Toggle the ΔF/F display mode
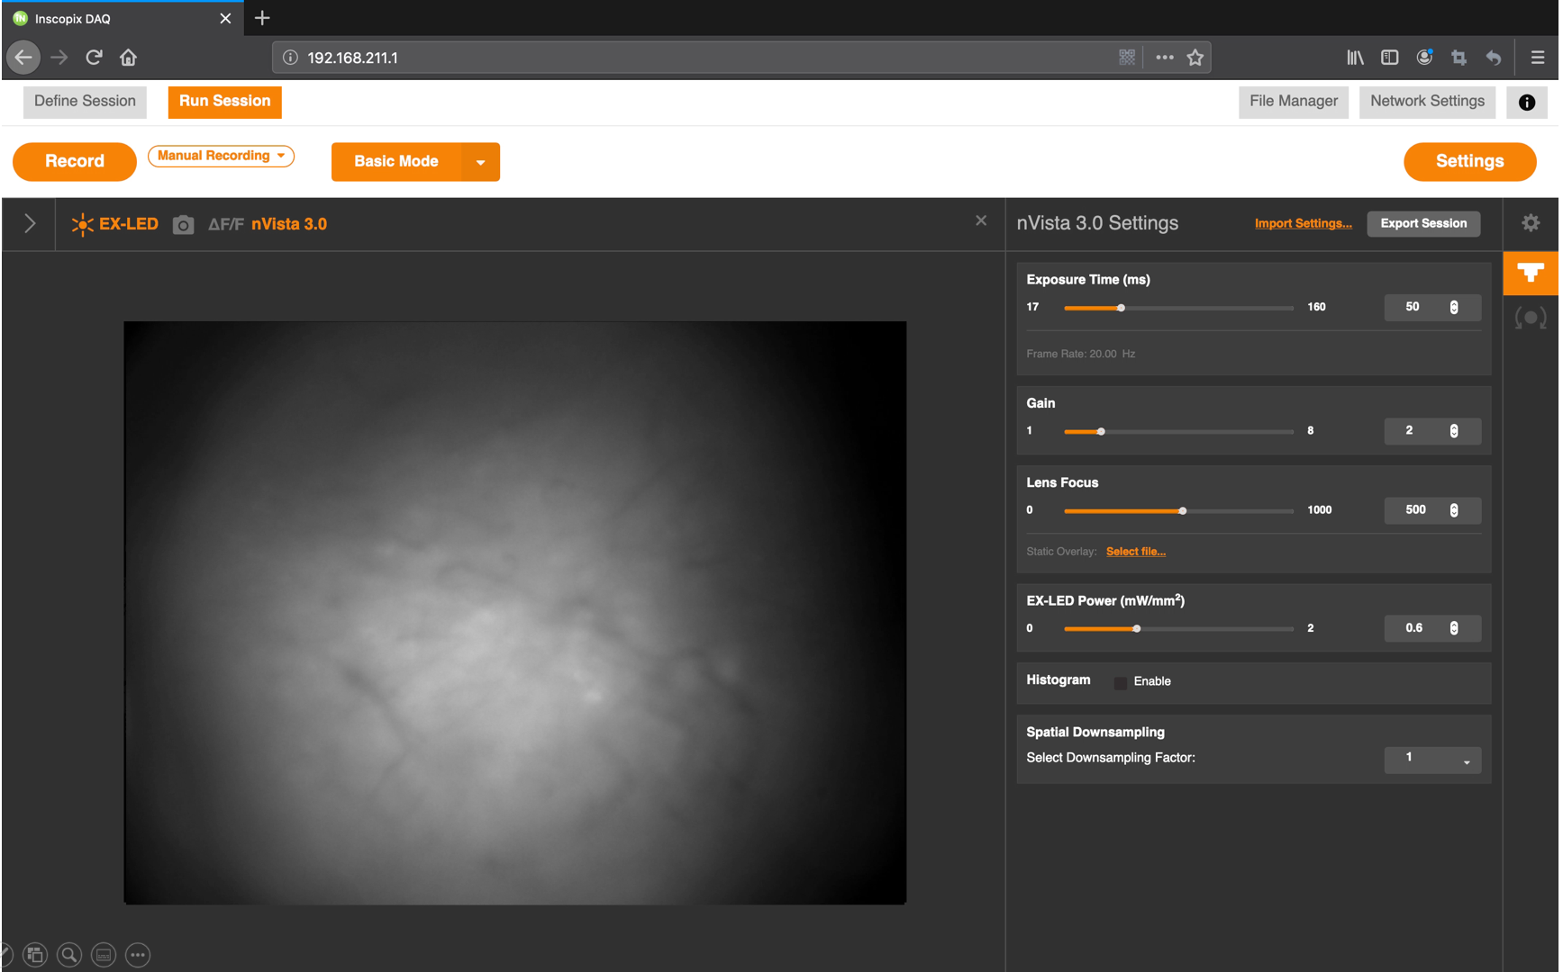Image resolution: width=1563 pixels, height=972 pixels. (x=225, y=224)
